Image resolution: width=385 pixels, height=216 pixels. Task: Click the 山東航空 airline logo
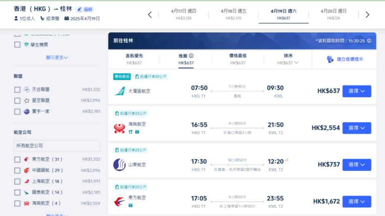120,165
